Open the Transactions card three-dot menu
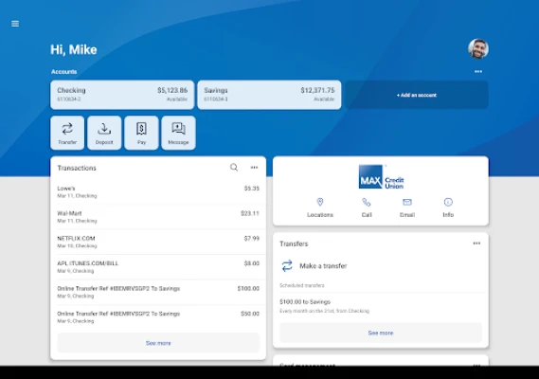Image resolution: width=539 pixels, height=379 pixels. coord(254,168)
